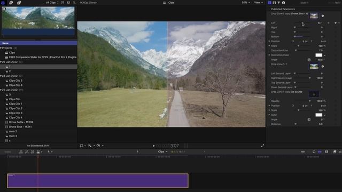Click the empty No source drop zone

click(314, 94)
